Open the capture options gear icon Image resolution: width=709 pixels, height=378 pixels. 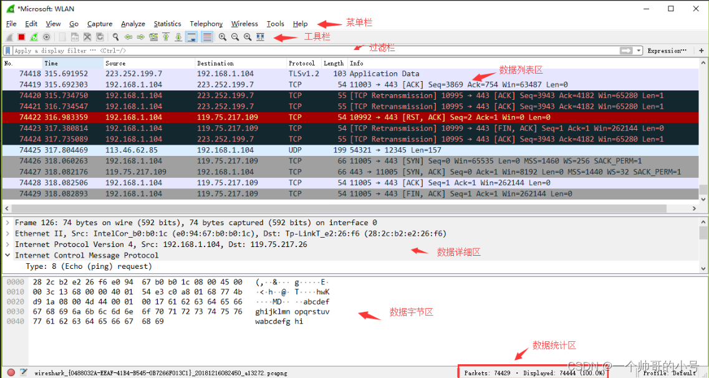[46, 36]
